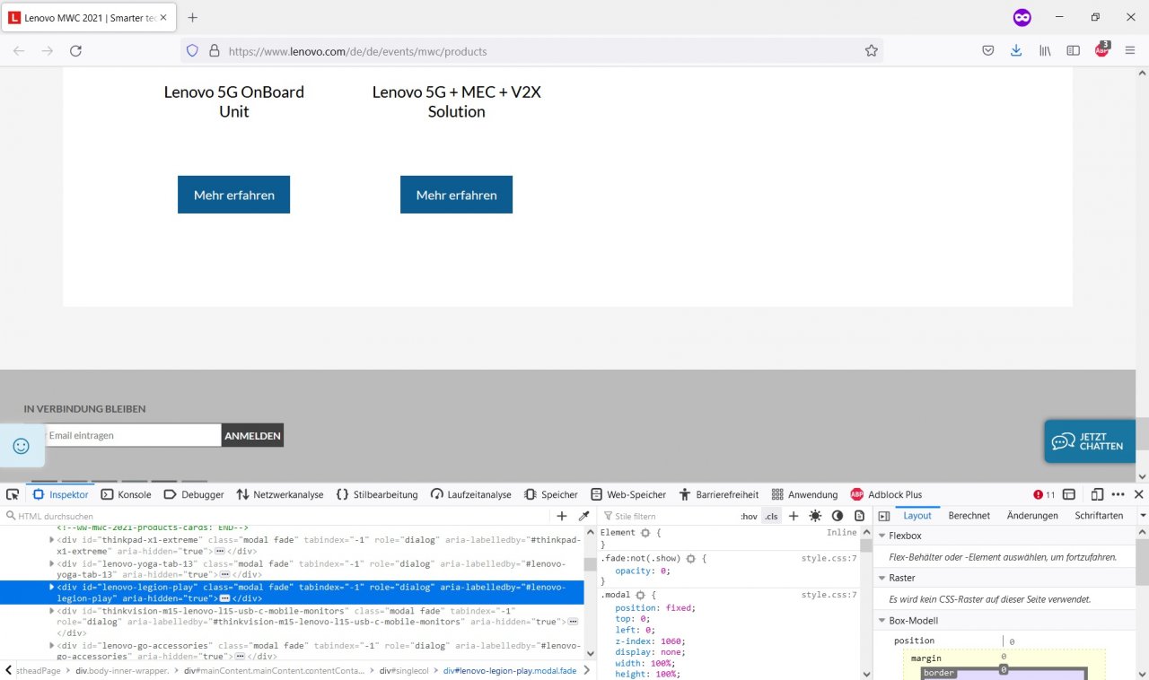Click the feedback smiley face button
Screen dimensions: 1149x680
[x=22, y=446]
